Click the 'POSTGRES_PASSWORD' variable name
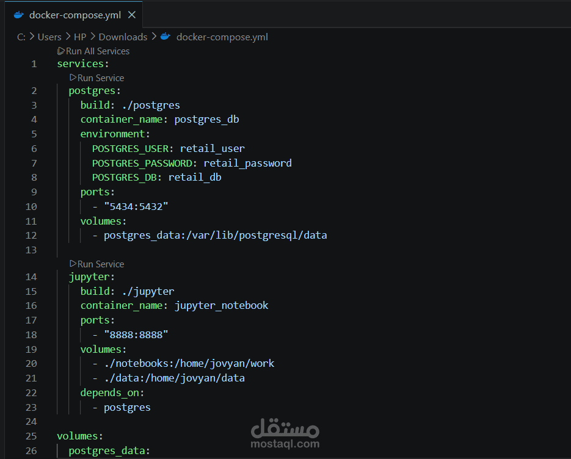Screen dimensions: 571x459 click(142, 164)
